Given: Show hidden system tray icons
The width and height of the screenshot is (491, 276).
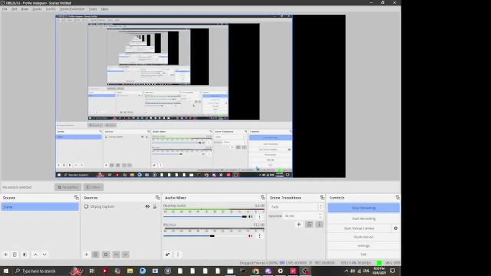Looking at the screenshot, I should 346,271.
